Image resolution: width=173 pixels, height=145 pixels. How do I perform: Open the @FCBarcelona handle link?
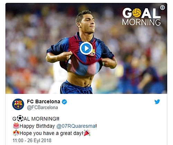(x=43, y=108)
